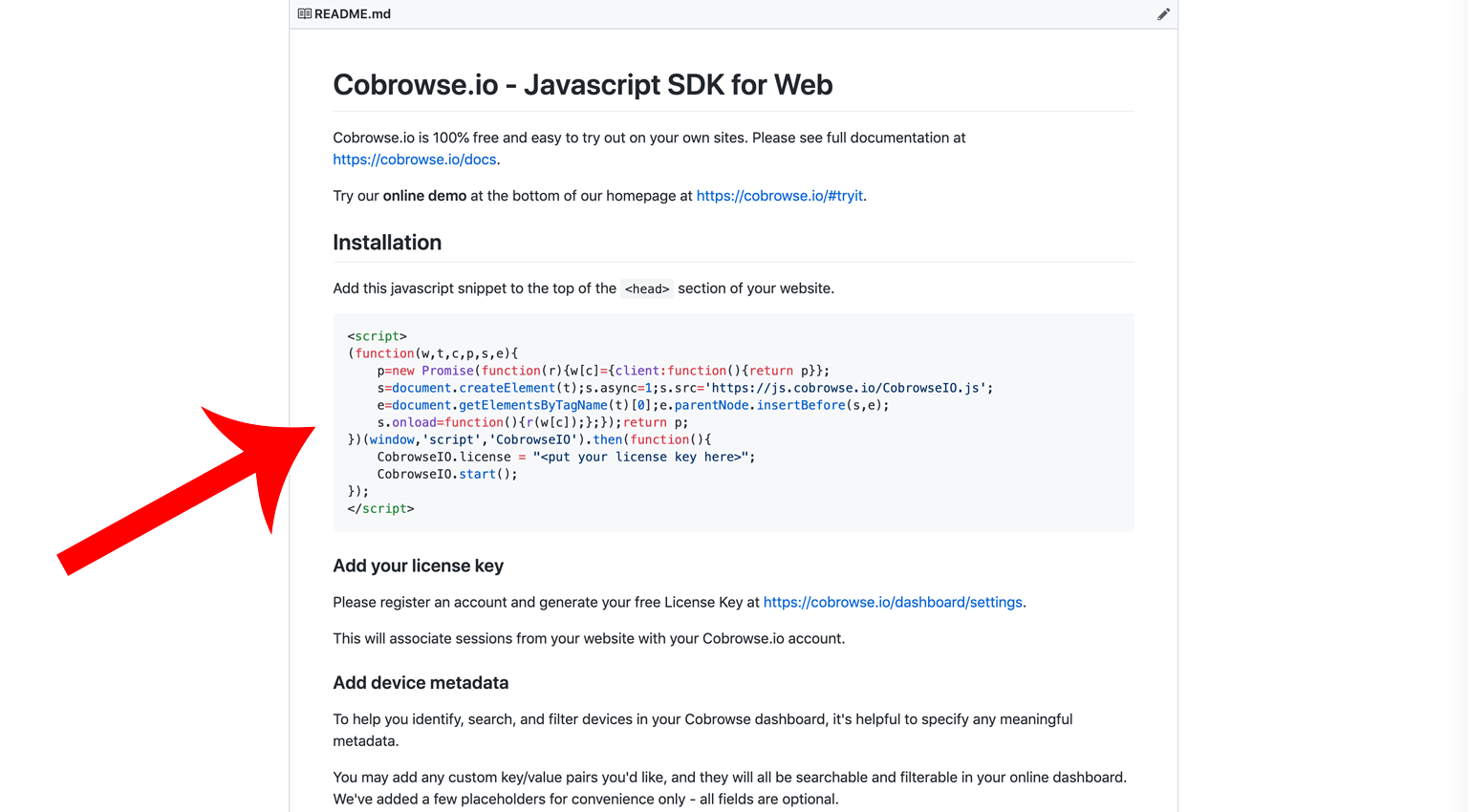Click inside the javascript snippet code block
Screen dimensions: 1468x812
click(669, 420)
